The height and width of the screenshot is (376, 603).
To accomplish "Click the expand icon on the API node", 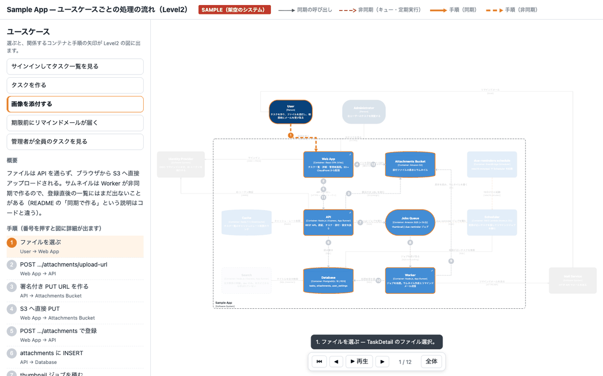I will tap(350, 213).
